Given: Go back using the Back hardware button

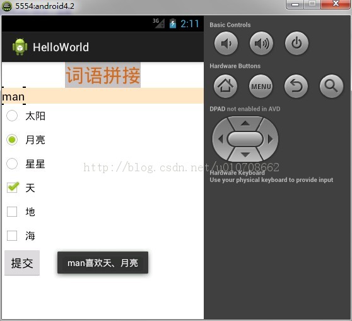Looking at the screenshot, I should 296,86.
